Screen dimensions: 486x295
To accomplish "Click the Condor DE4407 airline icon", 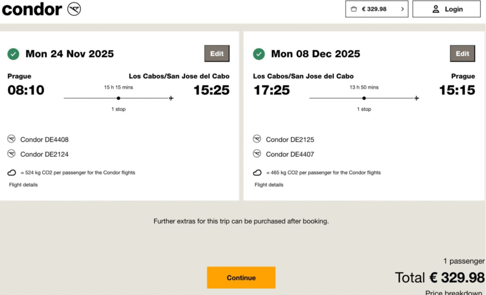I will click(x=257, y=154).
